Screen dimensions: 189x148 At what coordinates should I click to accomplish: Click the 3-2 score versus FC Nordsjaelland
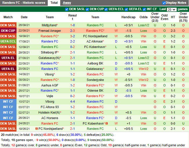tap(72, 36)
